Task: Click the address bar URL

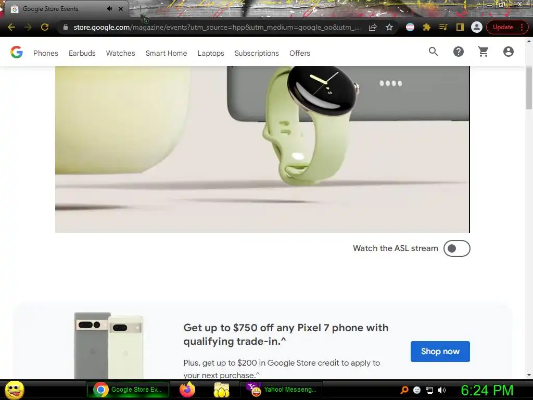Action: [217, 27]
